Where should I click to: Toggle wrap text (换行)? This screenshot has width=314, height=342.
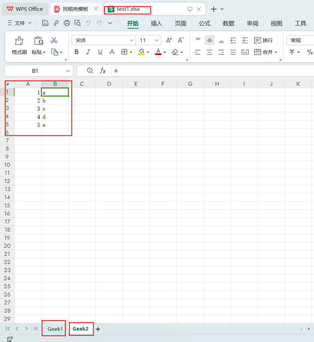(263, 41)
